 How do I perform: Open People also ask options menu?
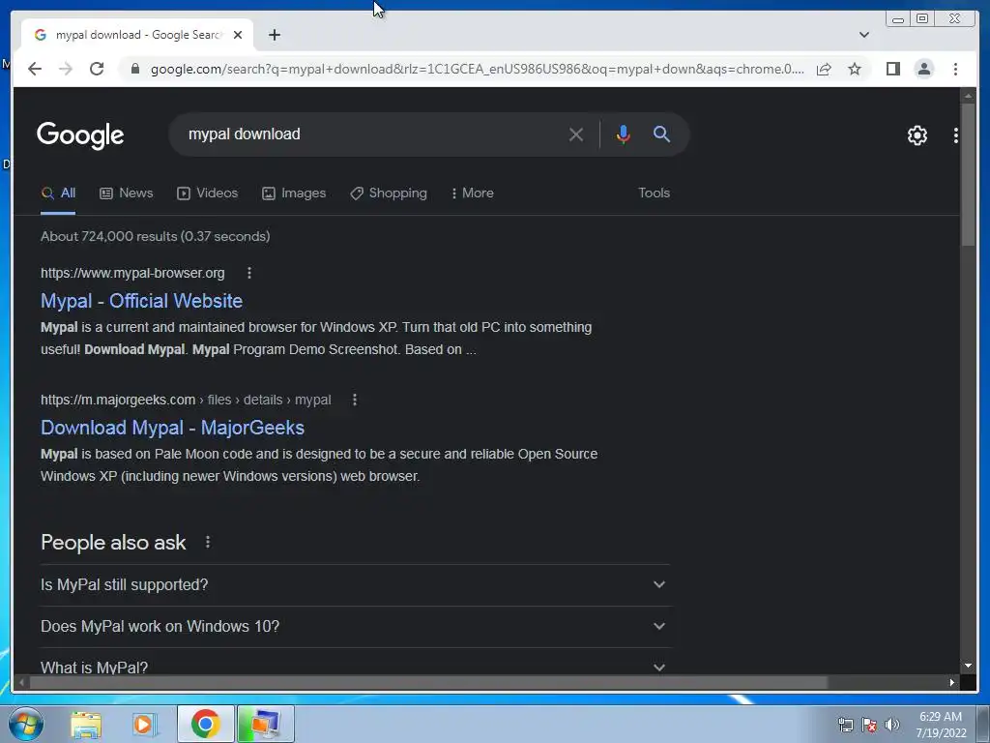(x=208, y=542)
